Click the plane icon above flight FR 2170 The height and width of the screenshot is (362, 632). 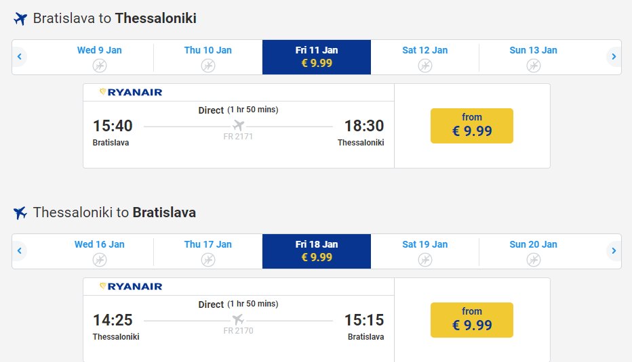(x=238, y=319)
